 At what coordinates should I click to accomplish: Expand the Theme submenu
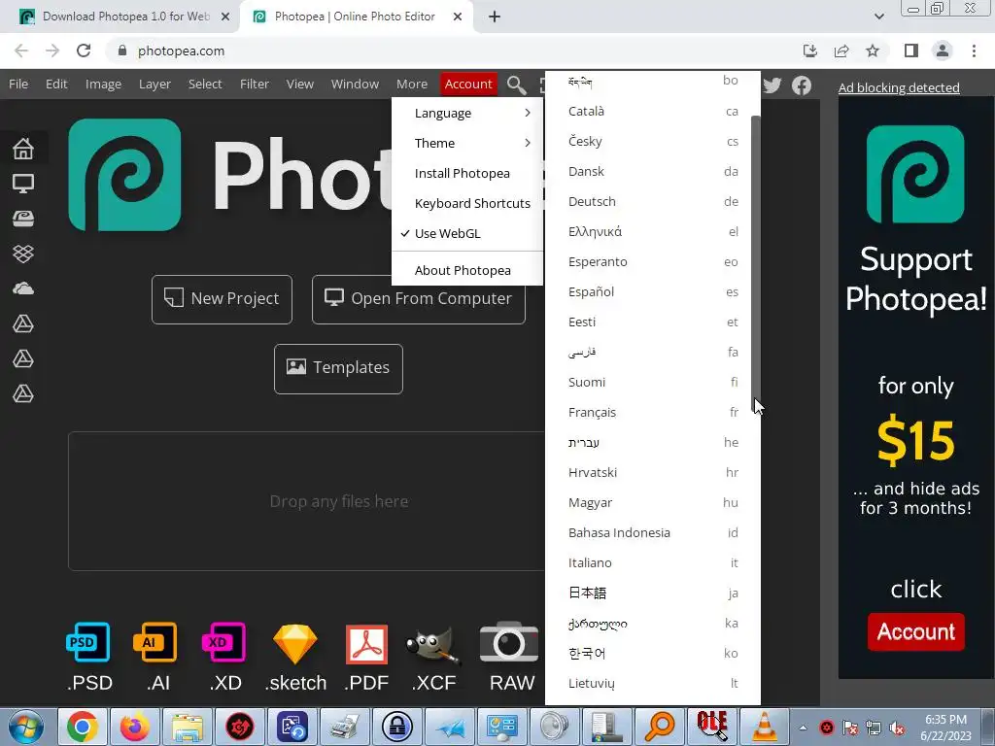[x=467, y=143]
